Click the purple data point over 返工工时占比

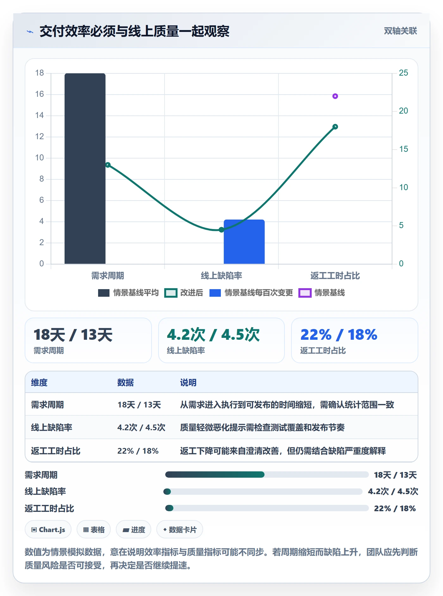[335, 96]
